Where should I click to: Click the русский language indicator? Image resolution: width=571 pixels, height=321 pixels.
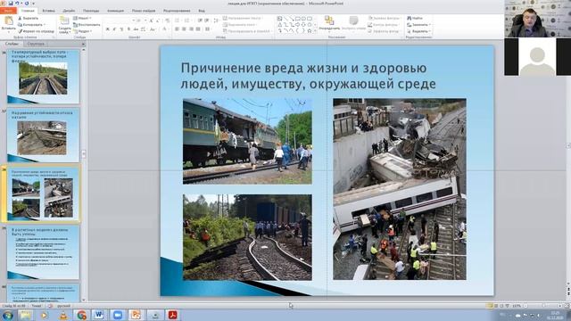63,306
